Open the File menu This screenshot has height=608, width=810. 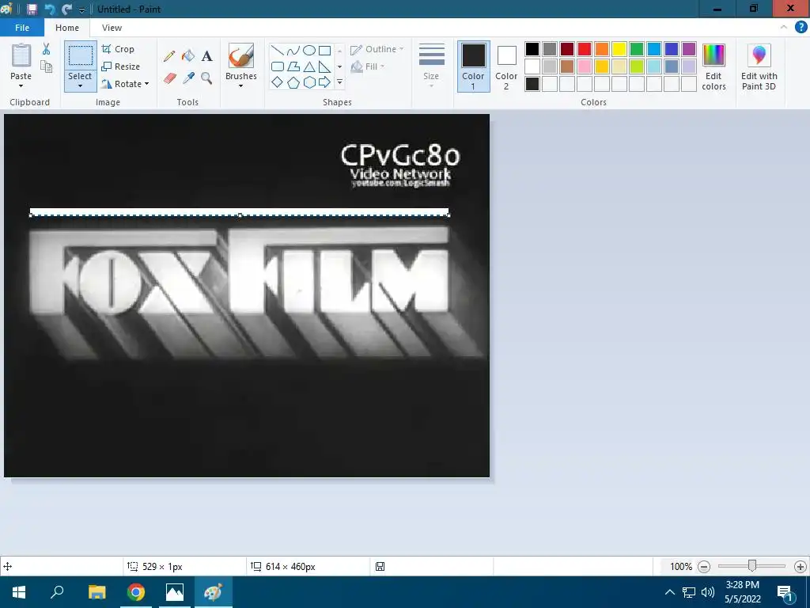(22, 28)
